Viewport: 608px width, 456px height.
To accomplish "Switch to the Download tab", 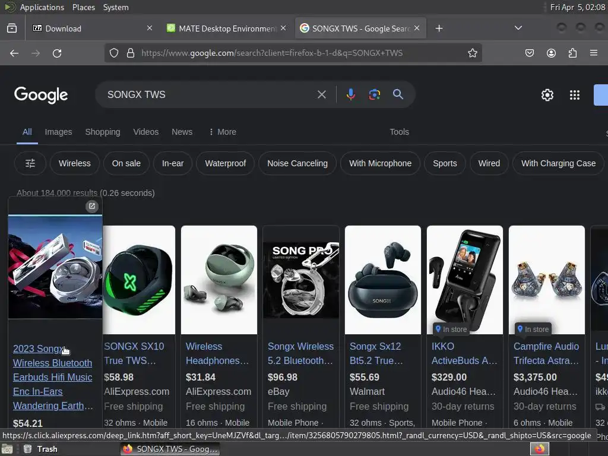I will [93, 28].
